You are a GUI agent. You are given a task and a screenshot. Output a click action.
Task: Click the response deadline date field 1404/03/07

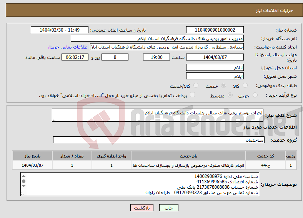click(x=215, y=57)
